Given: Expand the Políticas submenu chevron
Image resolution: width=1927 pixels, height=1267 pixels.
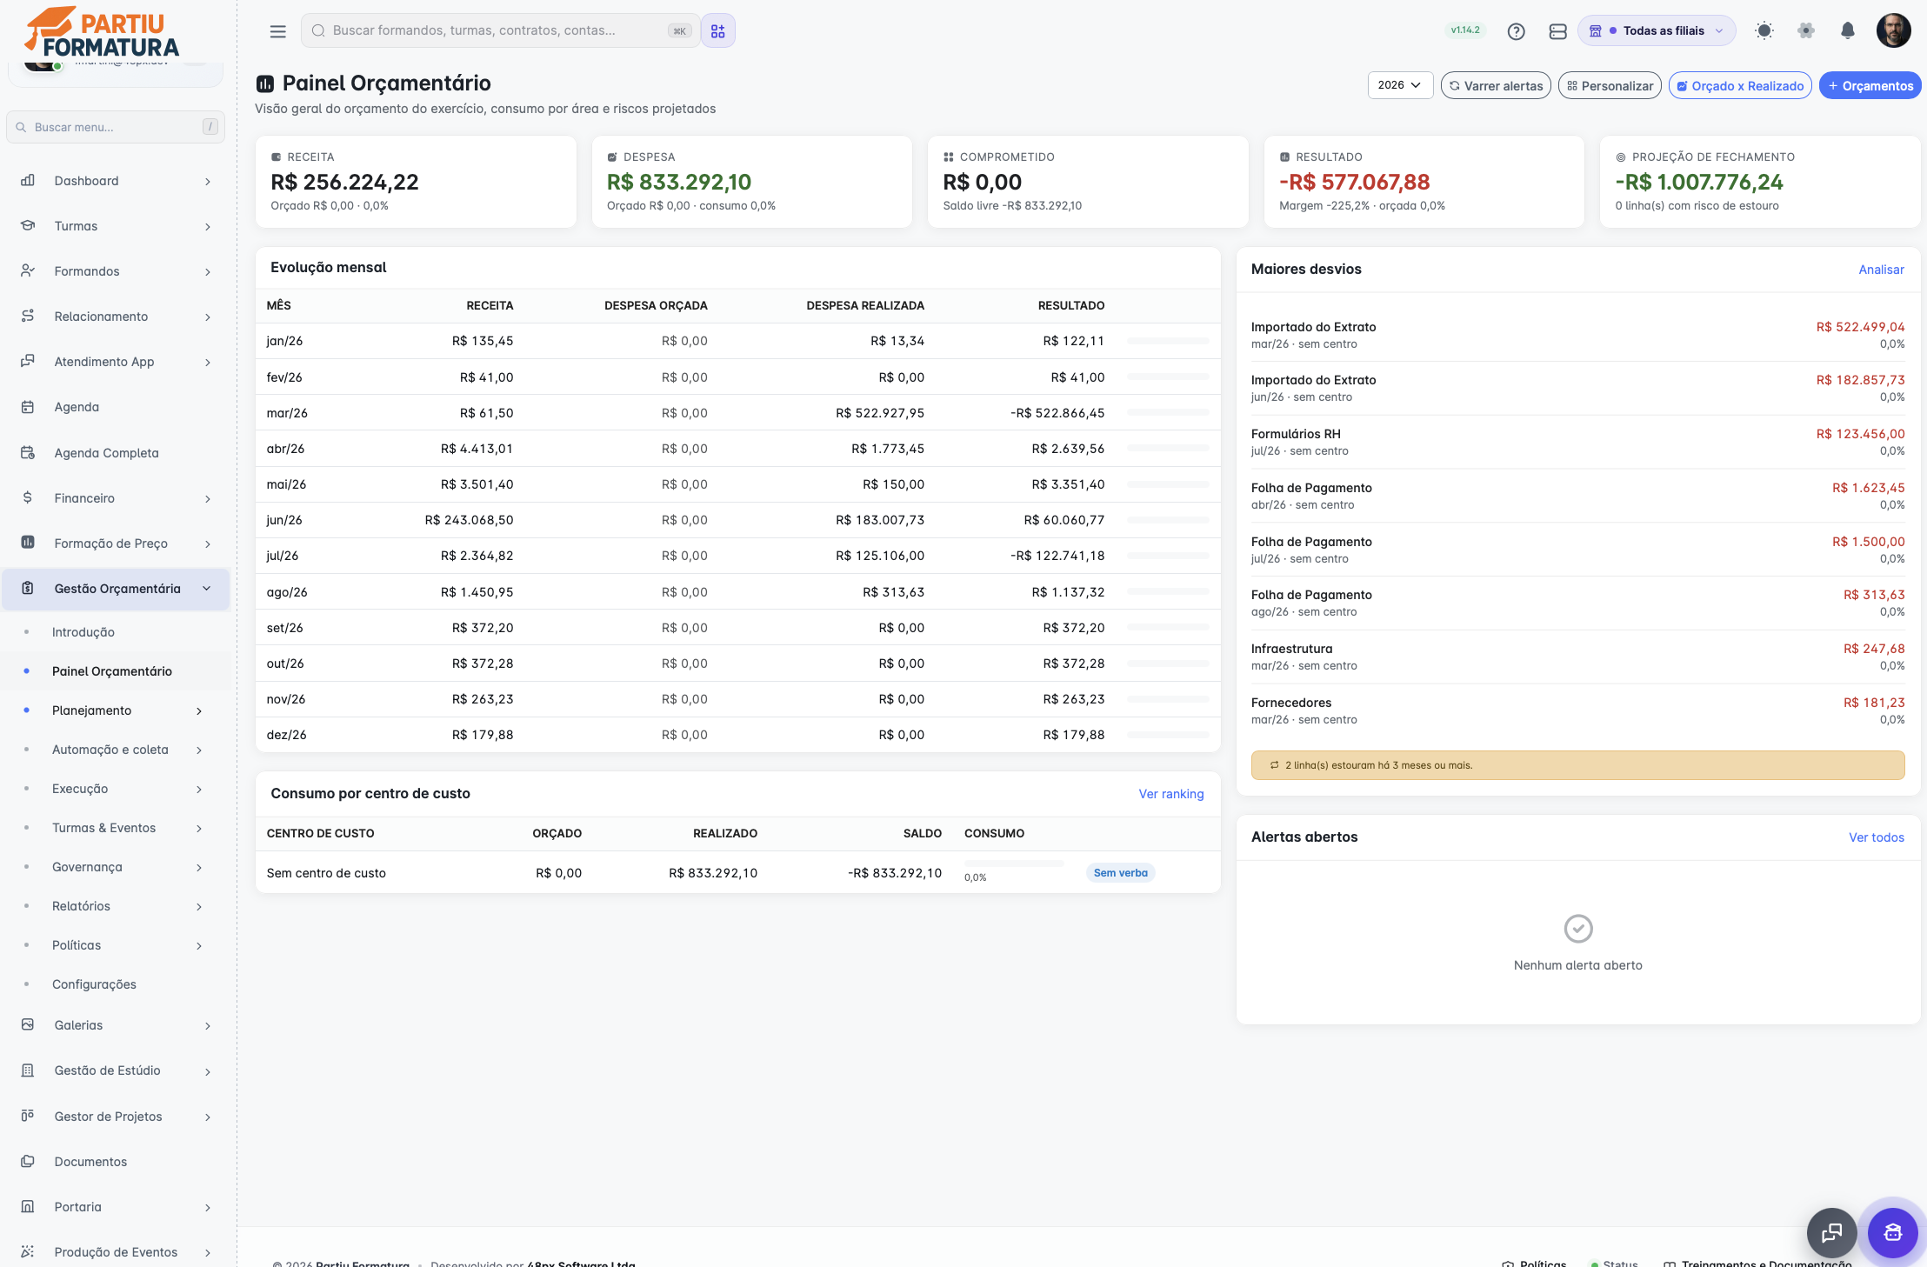Looking at the screenshot, I should click(x=199, y=945).
